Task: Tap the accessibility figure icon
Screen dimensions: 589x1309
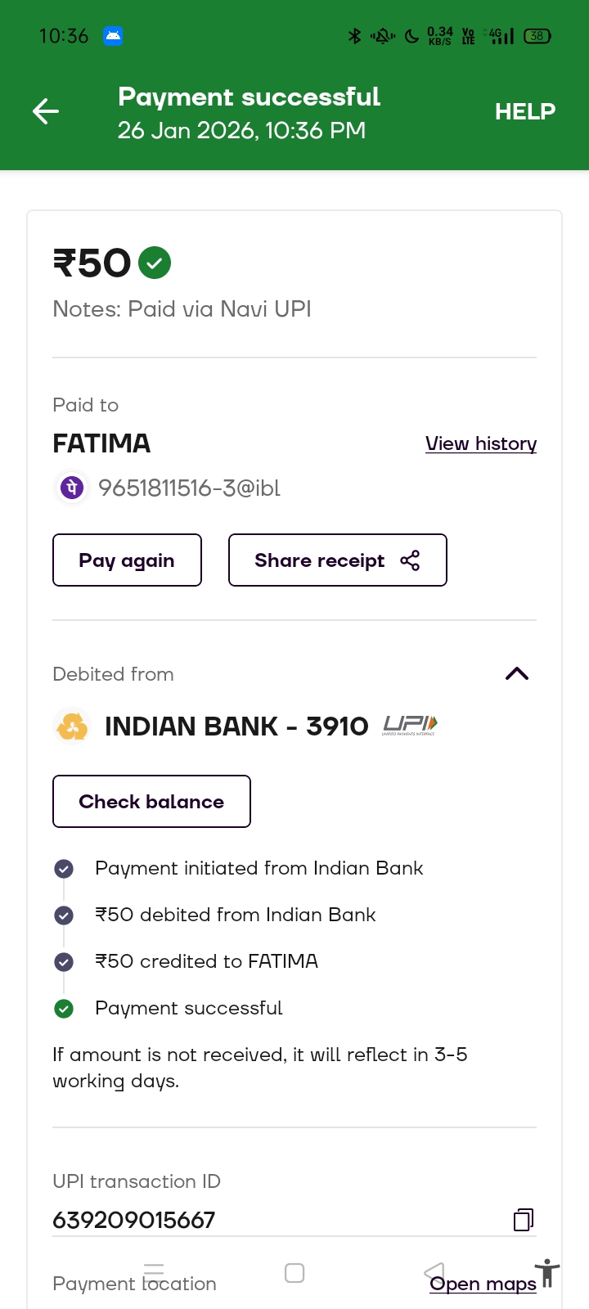Action: (547, 1274)
